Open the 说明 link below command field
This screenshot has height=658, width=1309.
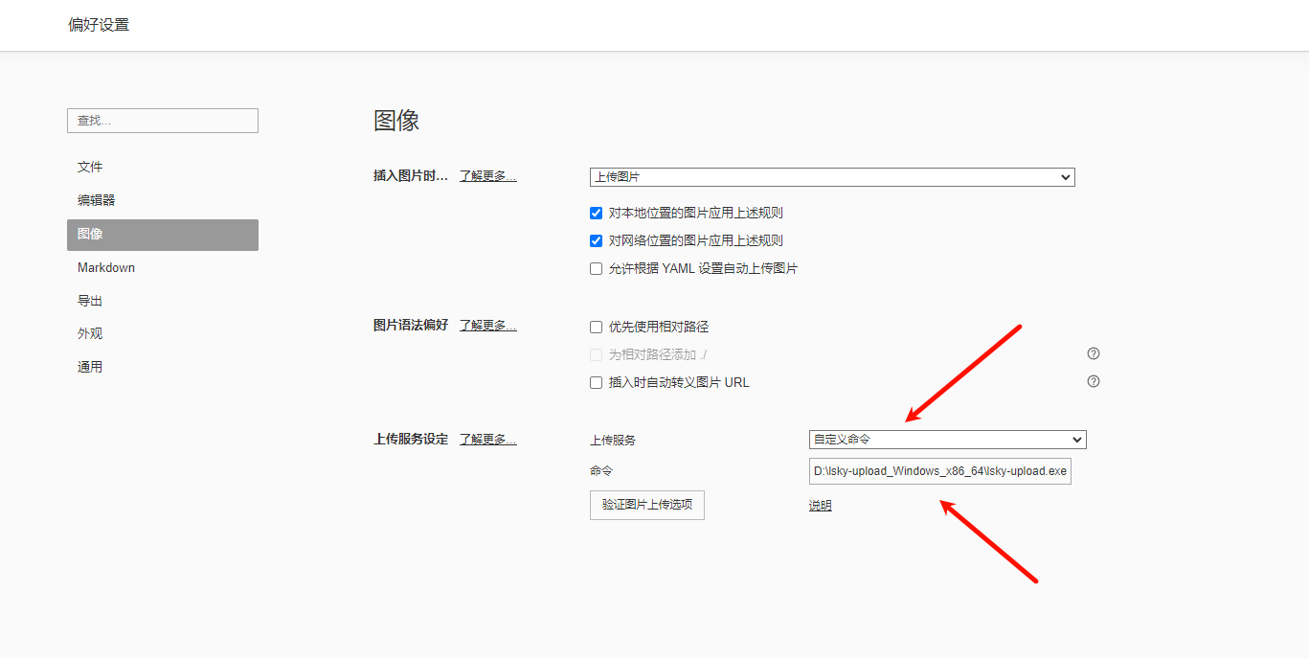(820, 506)
